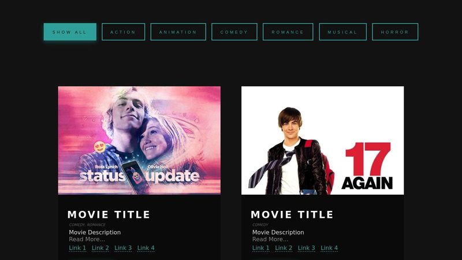Filter movies by Animation genre
The height and width of the screenshot is (260, 462).
(x=178, y=32)
